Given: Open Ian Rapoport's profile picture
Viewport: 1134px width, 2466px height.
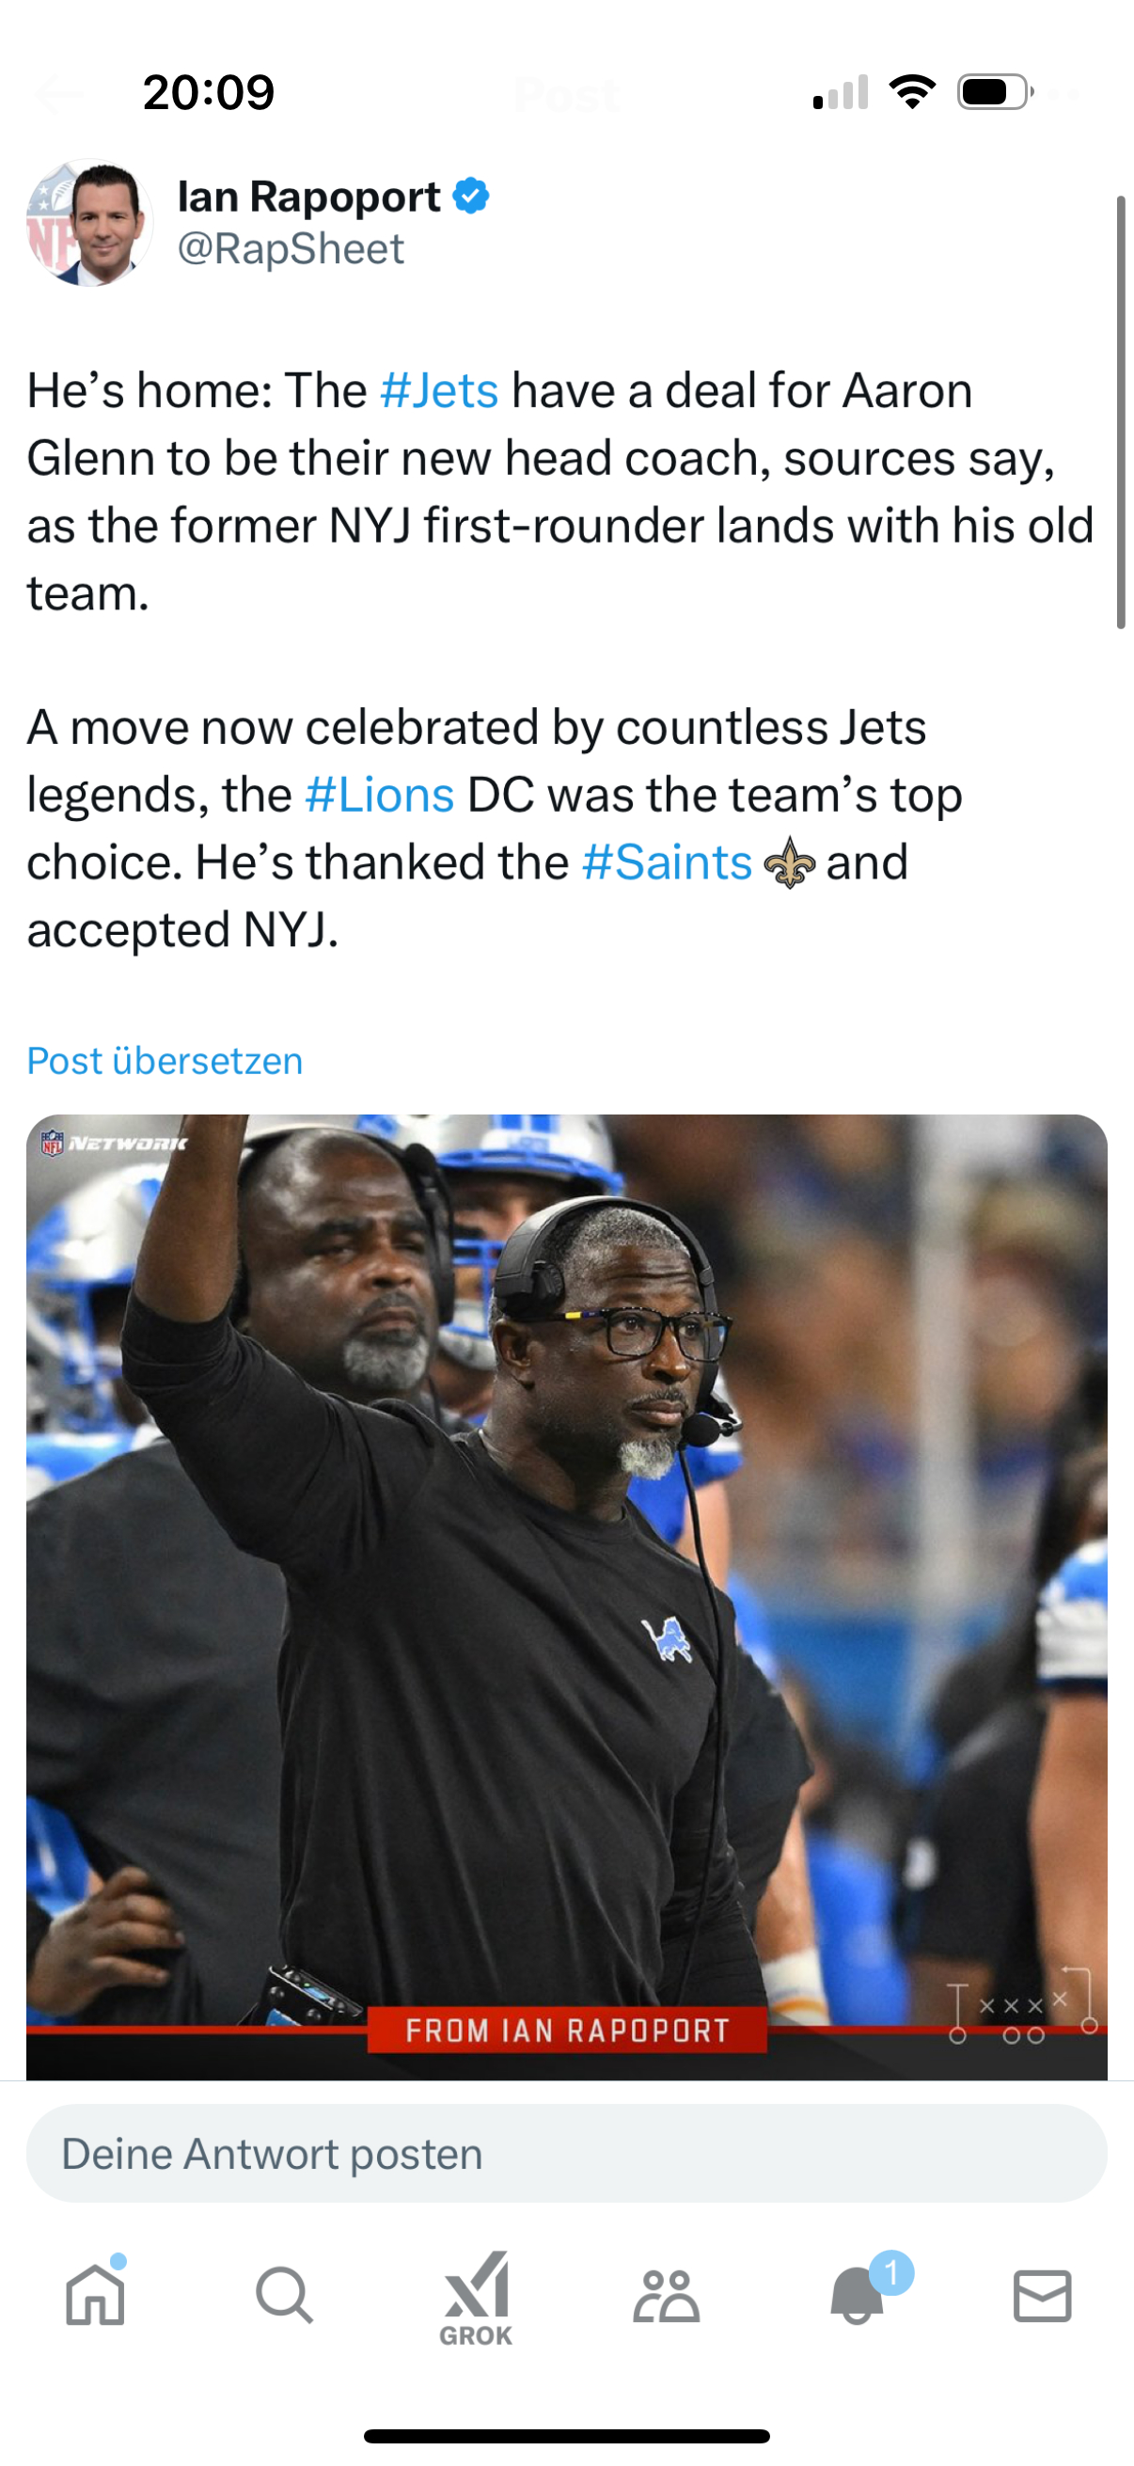Looking at the screenshot, I should 89,223.
